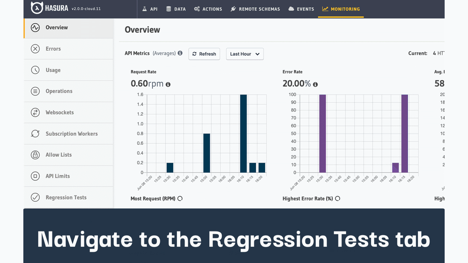The width and height of the screenshot is (468, 263).
Task: Go to the Events tab
Action: click(301, 9)
